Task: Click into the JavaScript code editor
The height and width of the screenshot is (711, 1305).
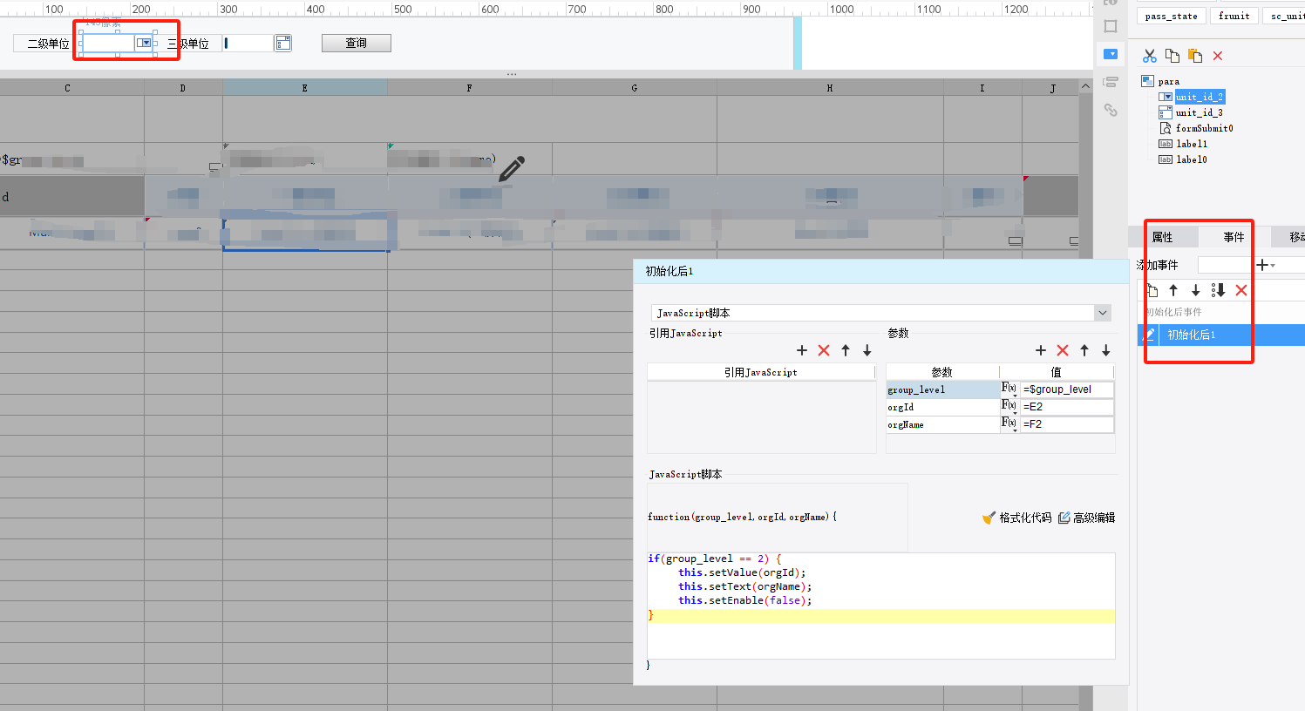Action: click(x=881, y=606)
